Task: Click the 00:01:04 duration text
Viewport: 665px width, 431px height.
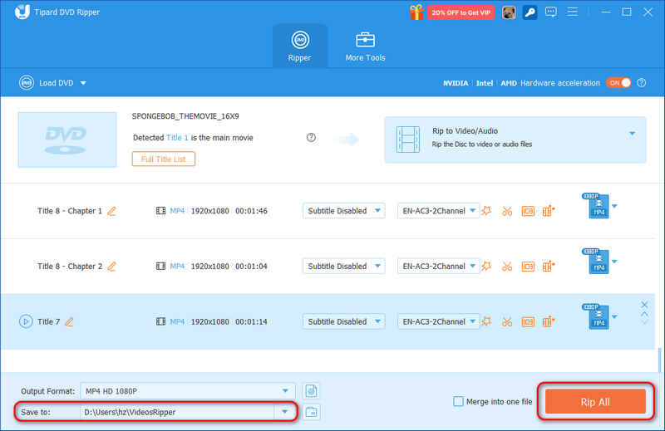Action: pos(251,267)
